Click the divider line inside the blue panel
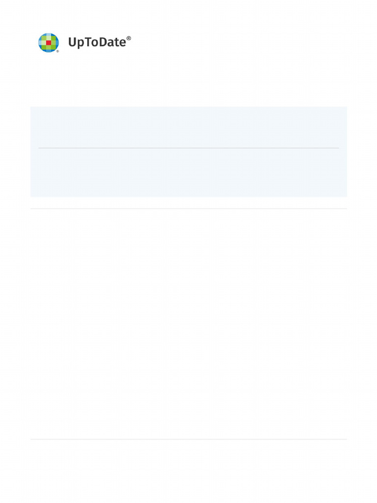 point(188,148)
